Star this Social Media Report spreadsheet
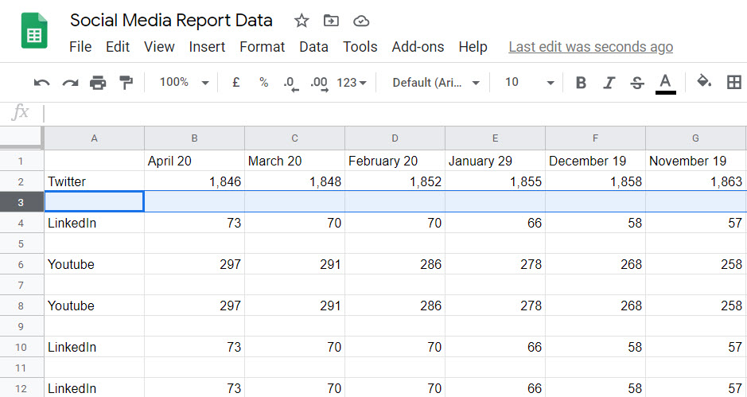Screen dimensions: 747x397 (x=302, y=21)
